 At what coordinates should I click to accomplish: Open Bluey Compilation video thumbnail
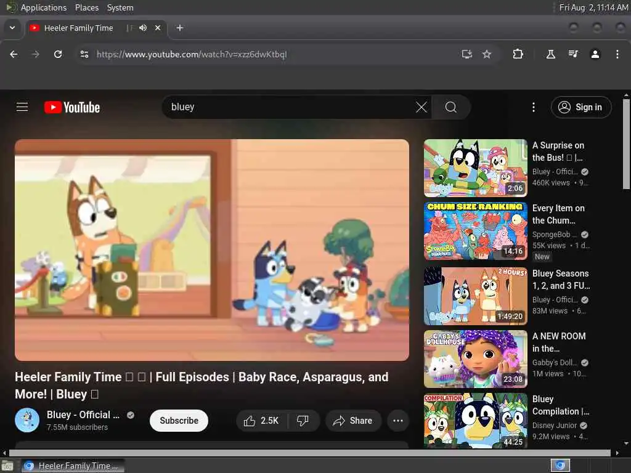point(475,421)
